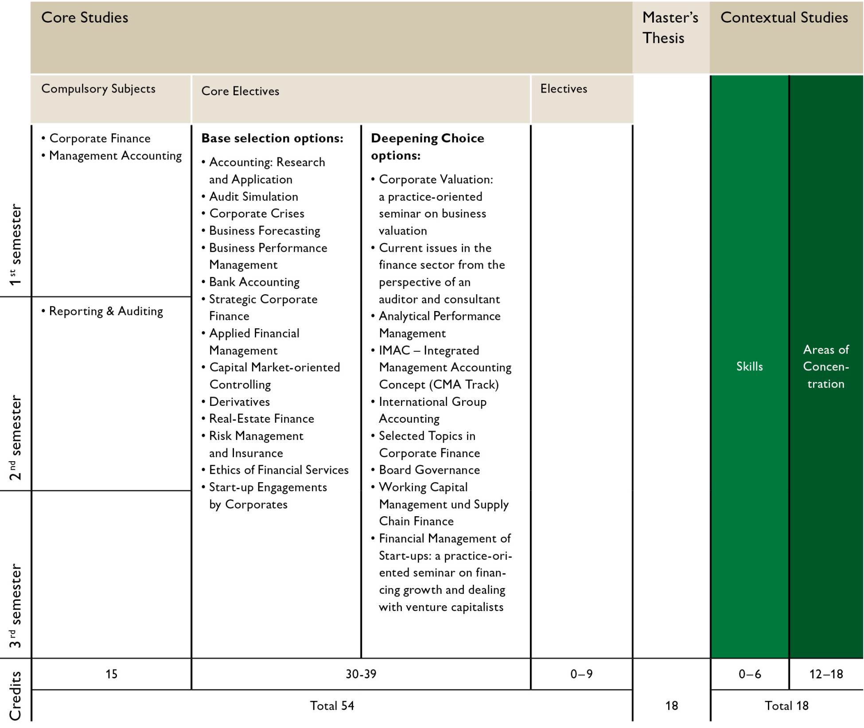Choose Ethics of Financial Services
This screenshot has height=728, width=864.
pos(279,470)
